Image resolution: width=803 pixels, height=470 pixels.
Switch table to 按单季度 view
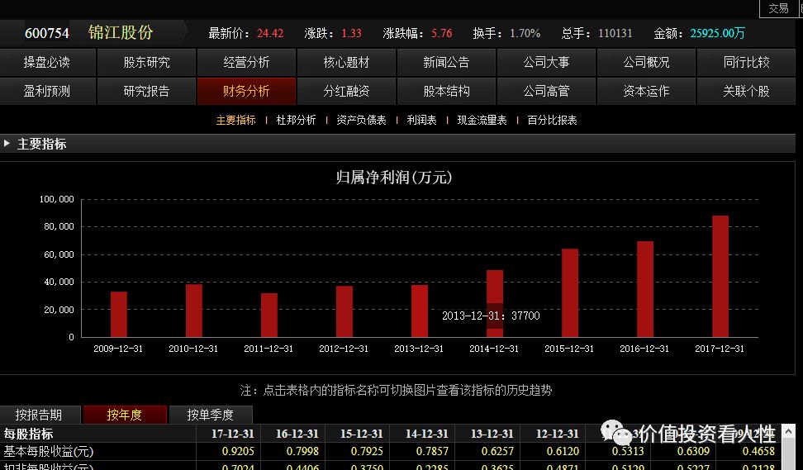tap(211, 415)
